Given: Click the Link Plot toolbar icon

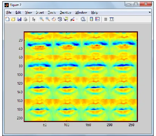Looking at the screenshot, I should coord(83,19).
